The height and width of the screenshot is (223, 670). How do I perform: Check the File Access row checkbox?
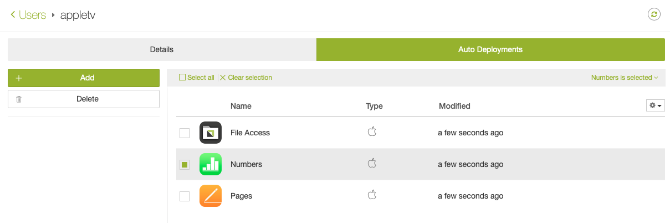185,133
